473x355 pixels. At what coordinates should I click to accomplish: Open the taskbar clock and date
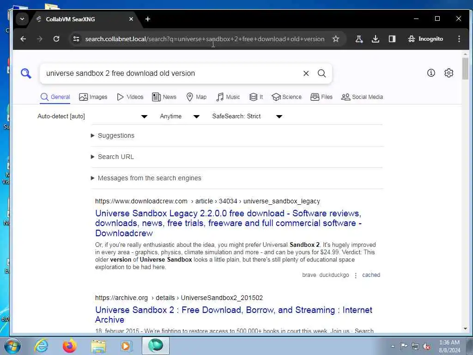point(449,346)
